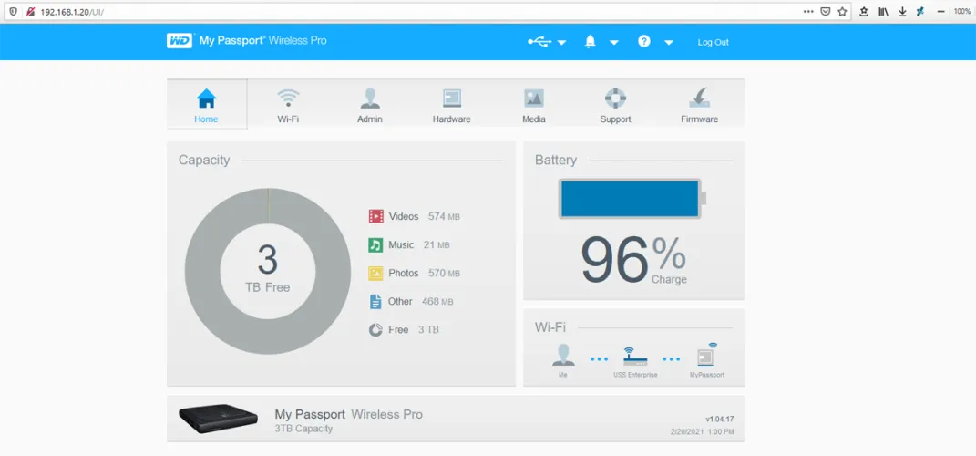Open the Hardware tab icon
Screen dimensions: 976x456
pyautogui.click(x=452, y=98)
